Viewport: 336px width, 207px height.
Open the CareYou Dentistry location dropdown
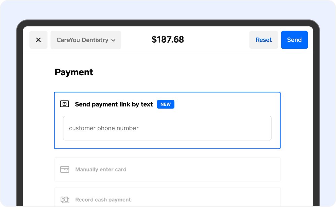click(x=86, y=40)
